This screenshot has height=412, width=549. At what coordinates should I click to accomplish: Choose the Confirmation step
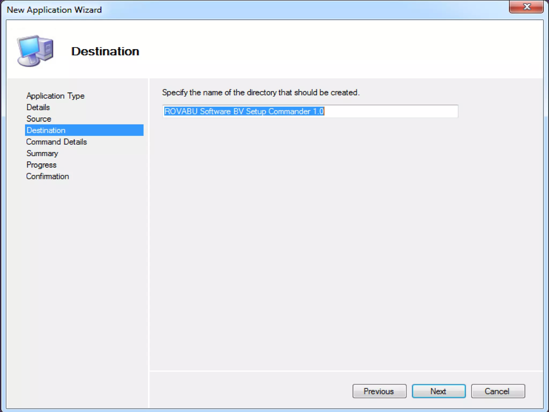tap(48, 176)
